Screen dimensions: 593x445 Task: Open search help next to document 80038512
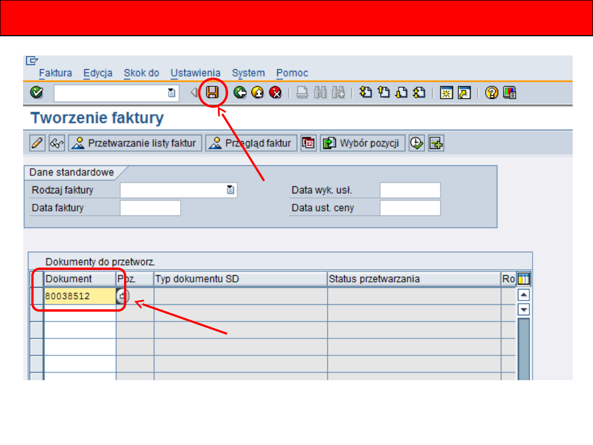[x=123, y=297]
